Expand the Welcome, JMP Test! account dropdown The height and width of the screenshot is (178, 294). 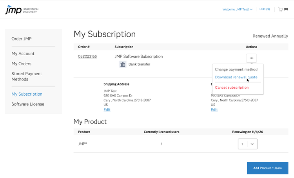pos(238,9)
